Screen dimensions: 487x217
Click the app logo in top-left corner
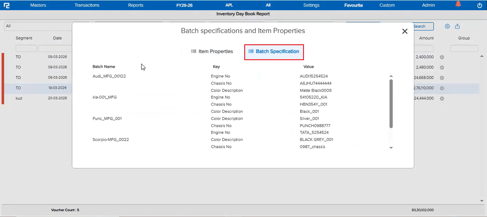coord(7,5)
